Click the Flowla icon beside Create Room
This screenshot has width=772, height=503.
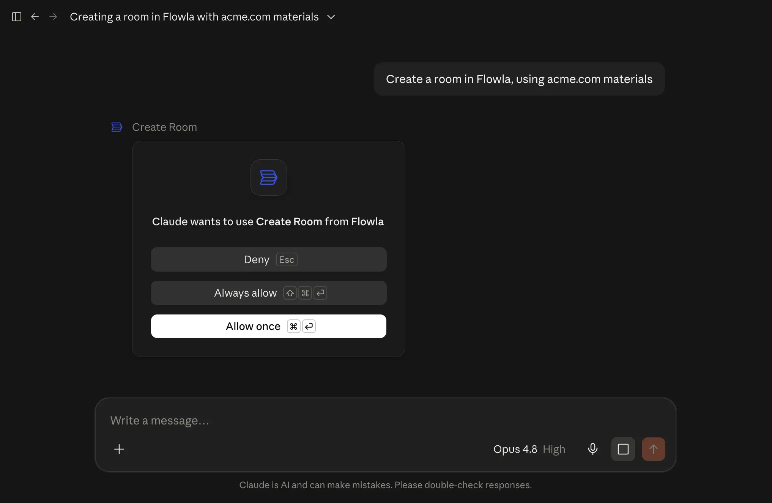point(117,127)
